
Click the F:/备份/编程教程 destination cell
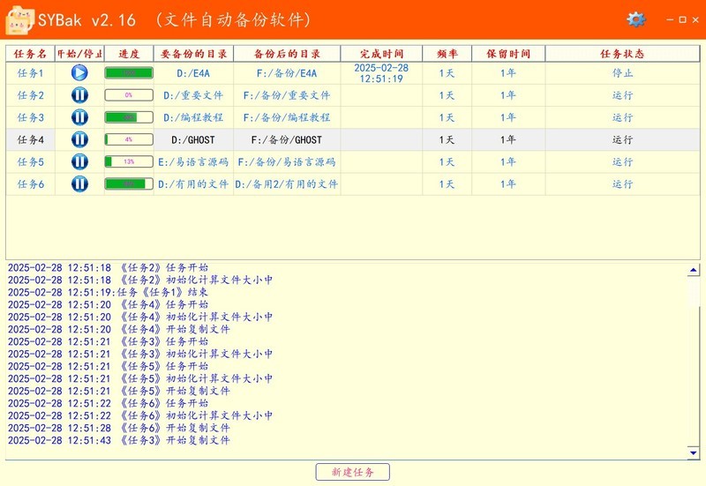(x=287, y=117)
